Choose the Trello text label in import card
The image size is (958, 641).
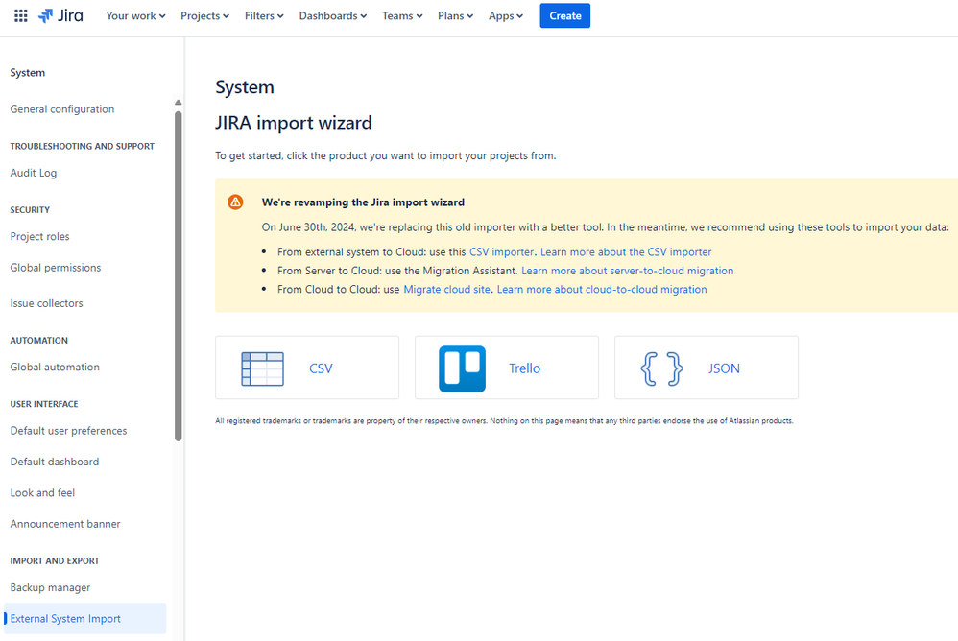click(x=524, y=368)
